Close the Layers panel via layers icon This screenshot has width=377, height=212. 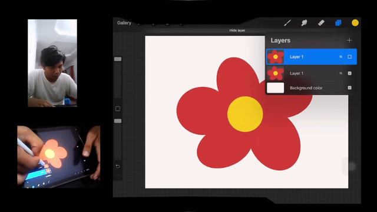pos(338,23)
